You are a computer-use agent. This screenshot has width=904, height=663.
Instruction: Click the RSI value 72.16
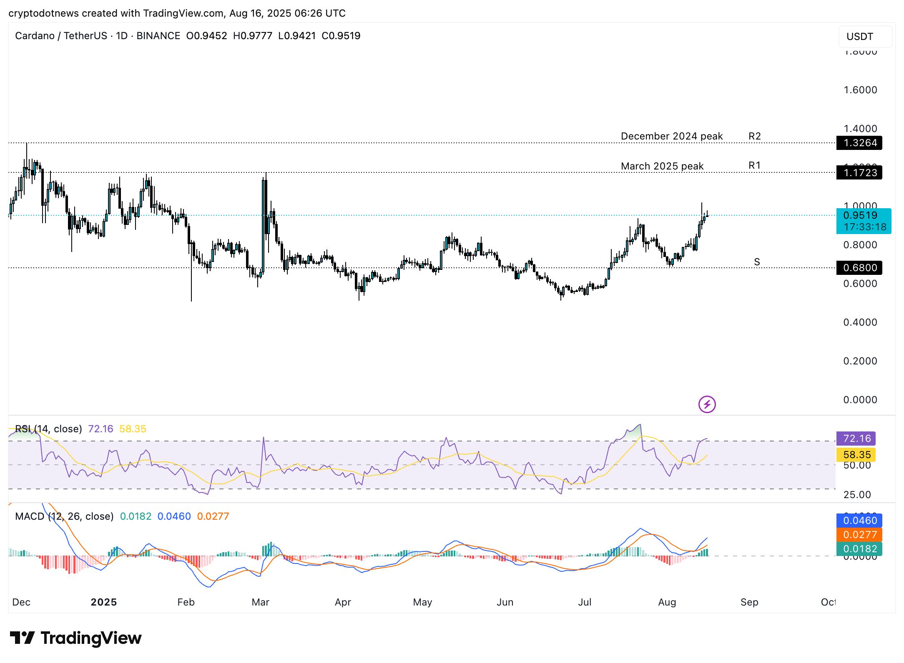tap(858, 439)
